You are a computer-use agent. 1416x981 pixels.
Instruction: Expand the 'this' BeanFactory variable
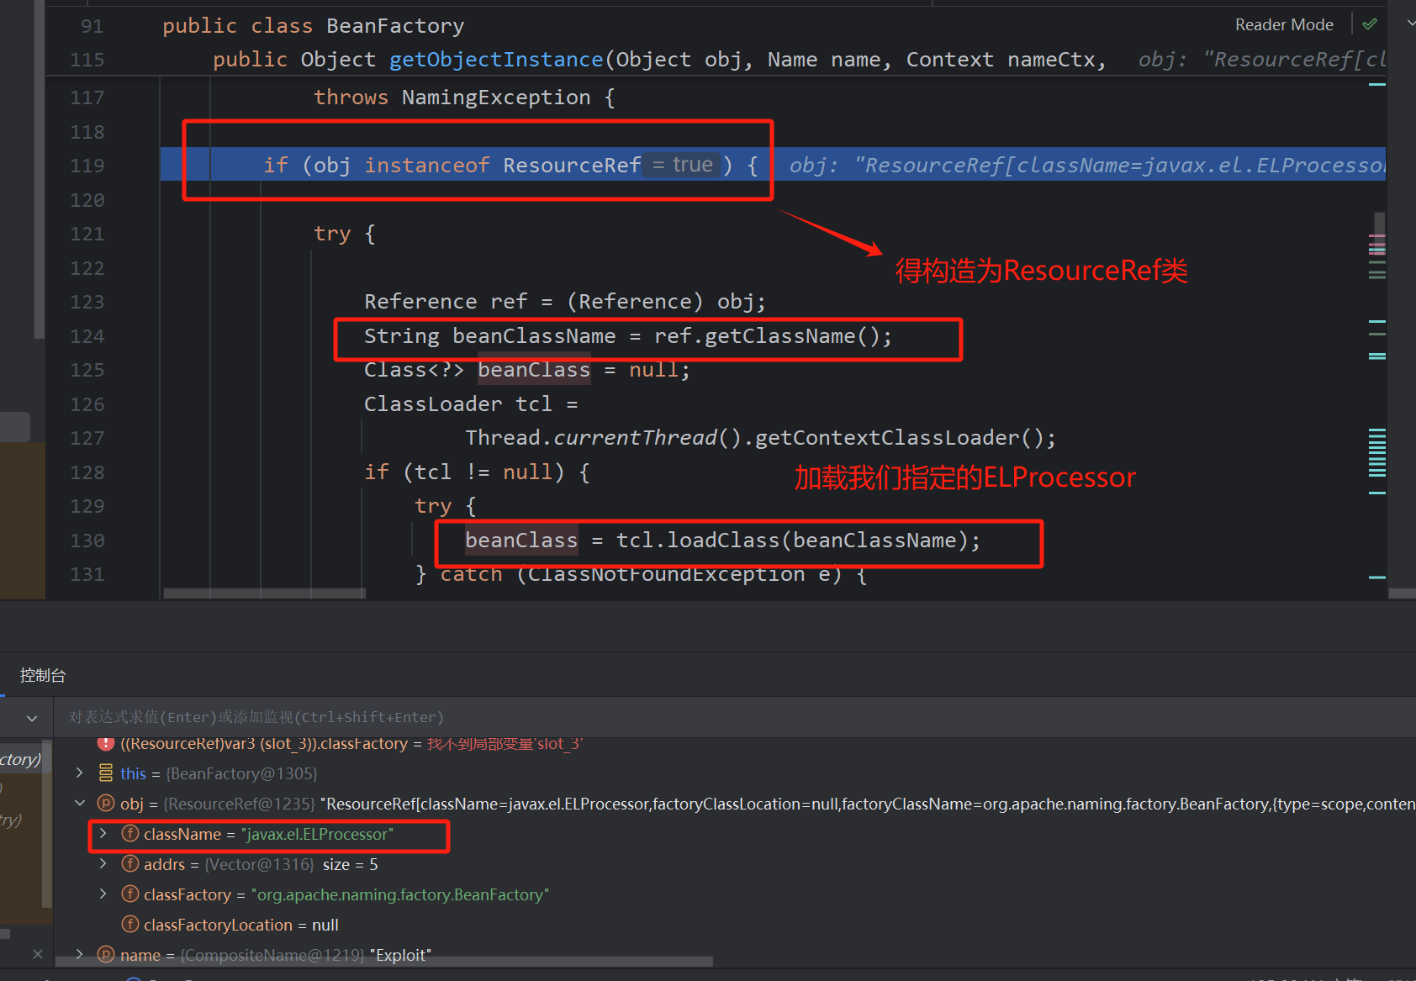(x=79, y=773)
